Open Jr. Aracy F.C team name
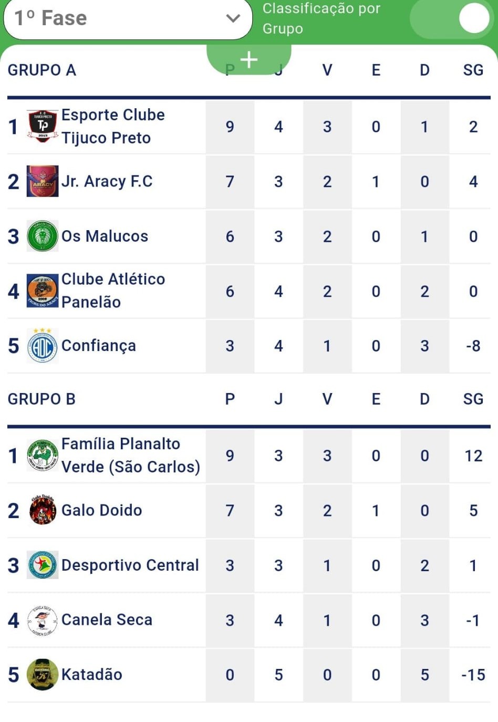Screen dimensions: 498x722 [x=107, y=181]
